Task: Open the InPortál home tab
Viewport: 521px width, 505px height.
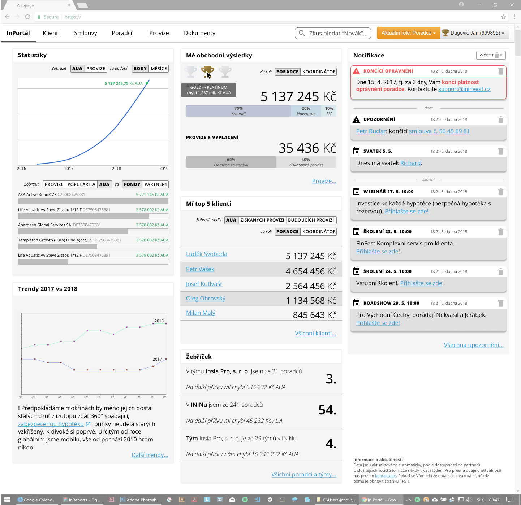Action: 18,33
